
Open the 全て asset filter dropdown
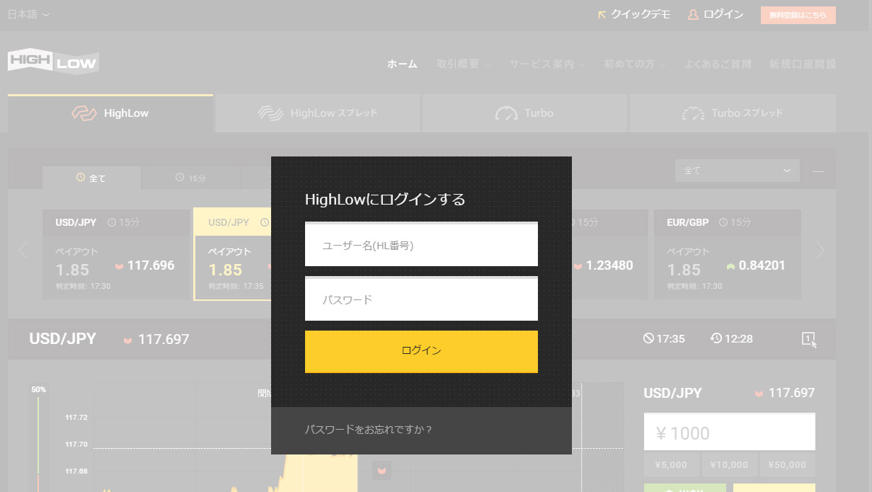click(738, 171)
